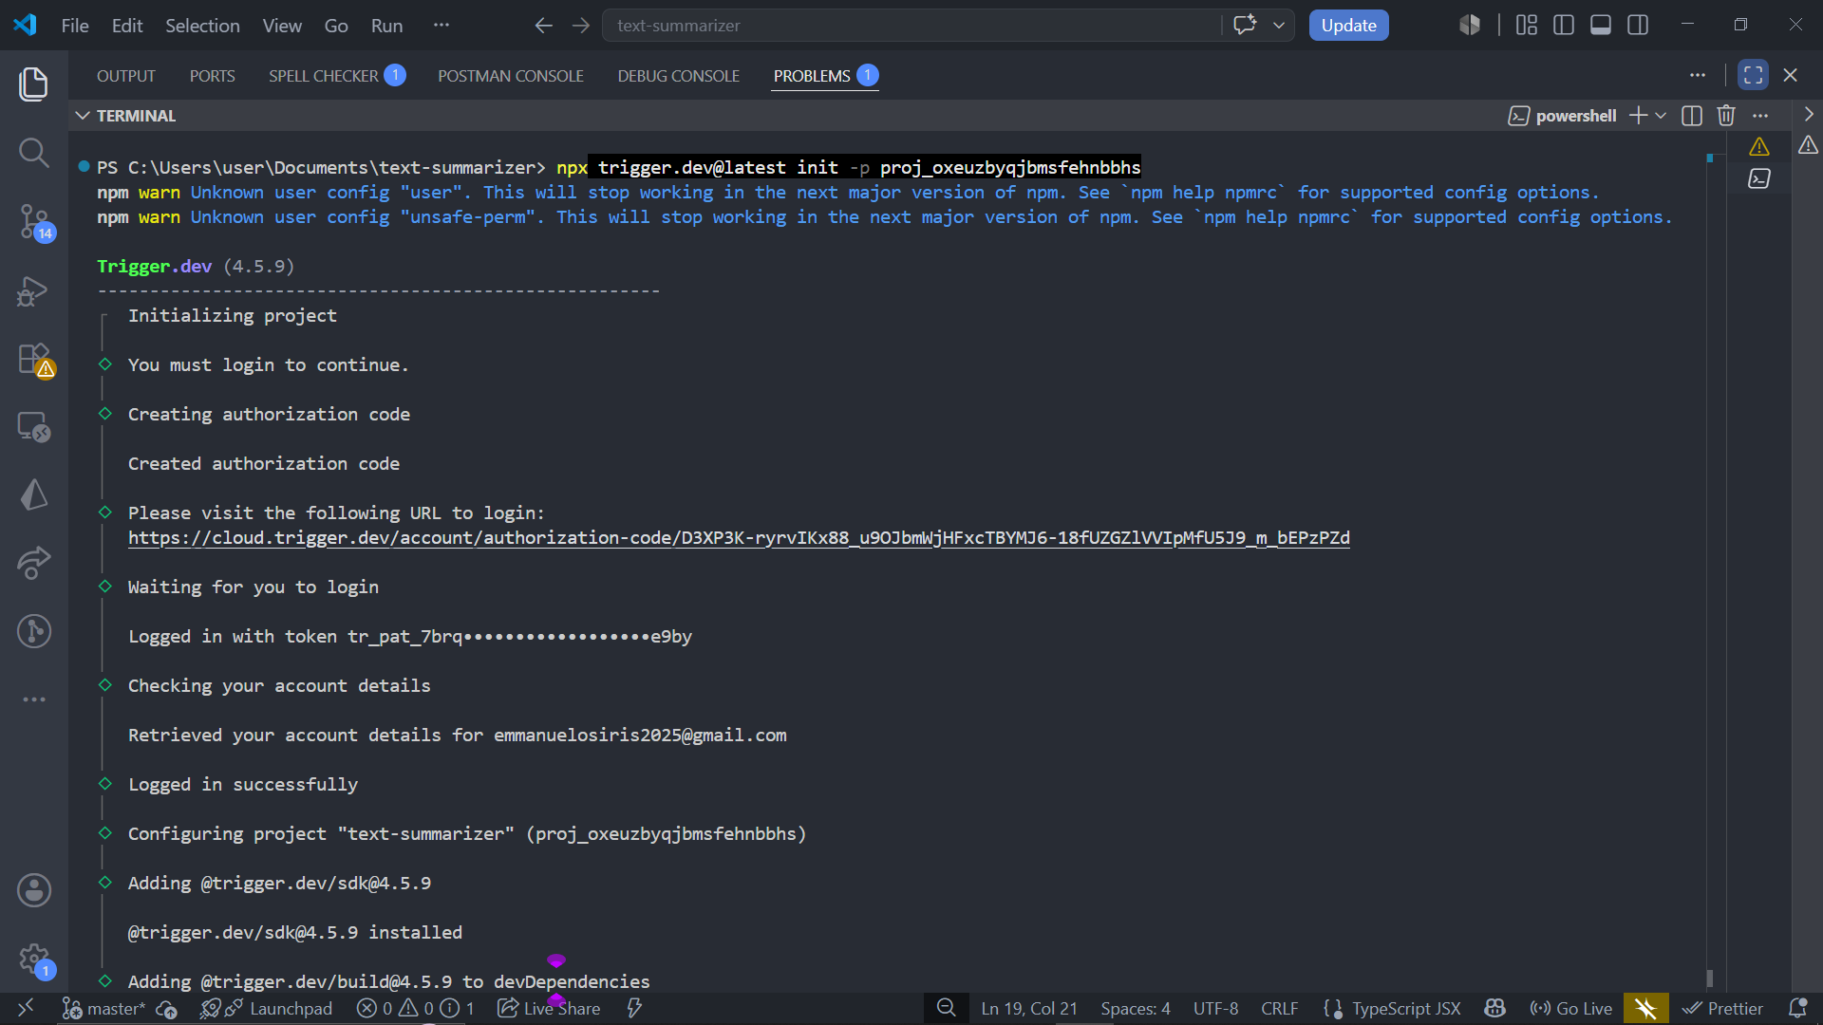Open Remote Explorer in activity bar

pyautogui.click(x=34, y=427)
